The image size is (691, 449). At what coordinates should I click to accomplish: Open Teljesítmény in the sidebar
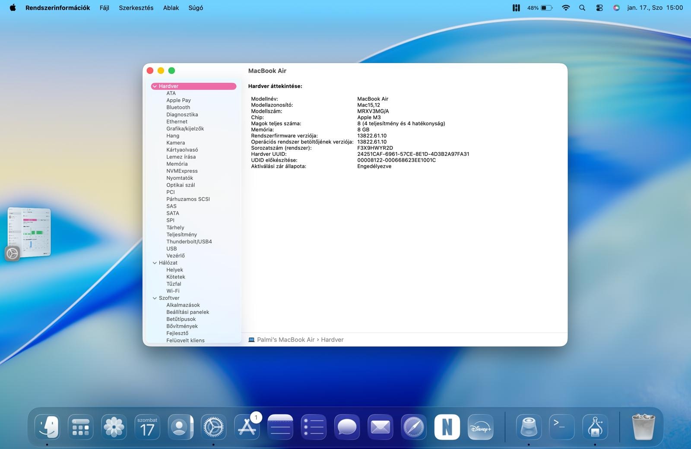(181, 235)
